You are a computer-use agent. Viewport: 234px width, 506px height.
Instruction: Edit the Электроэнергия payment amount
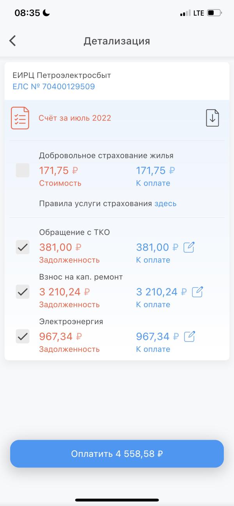point(189,336)
